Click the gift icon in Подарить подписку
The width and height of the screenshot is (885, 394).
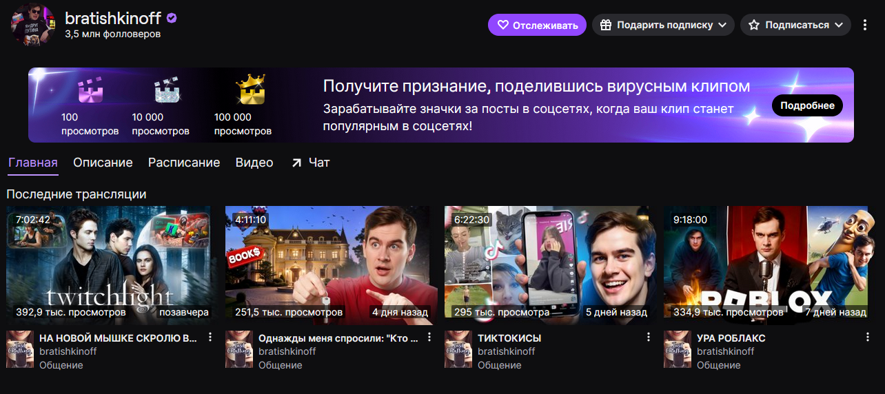pyautogui.click(x=606, y=25)
